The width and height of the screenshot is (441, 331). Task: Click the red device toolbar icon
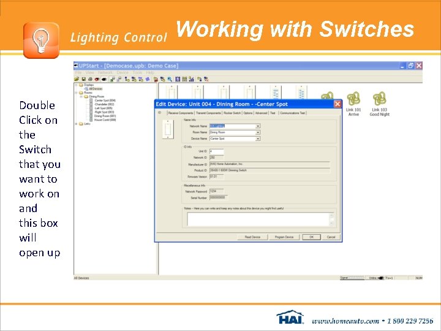tap(97, 79)
